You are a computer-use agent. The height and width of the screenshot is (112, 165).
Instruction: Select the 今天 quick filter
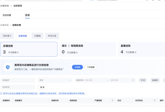point(143,80)
